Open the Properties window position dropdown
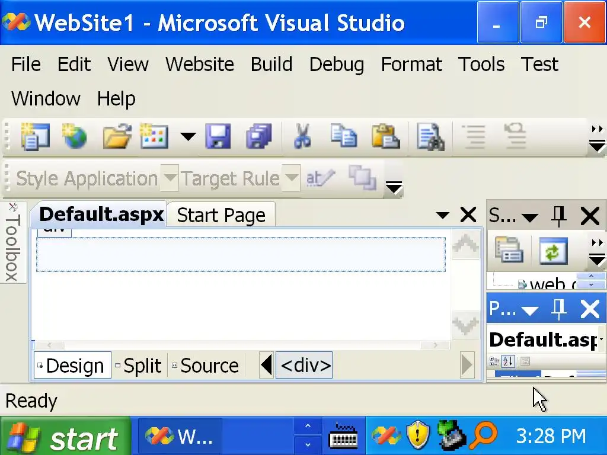607x455 pixels. pyautogui.click(x=530, y=310)
